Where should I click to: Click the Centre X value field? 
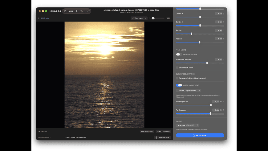point(219,14)
